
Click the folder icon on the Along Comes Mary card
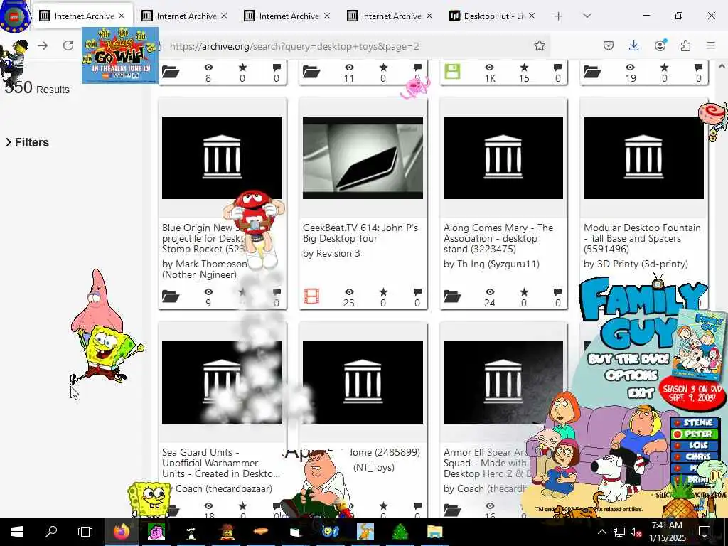click(452, 296)
